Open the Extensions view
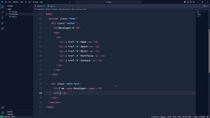The image size is (210, 118). tap(3, 29)
